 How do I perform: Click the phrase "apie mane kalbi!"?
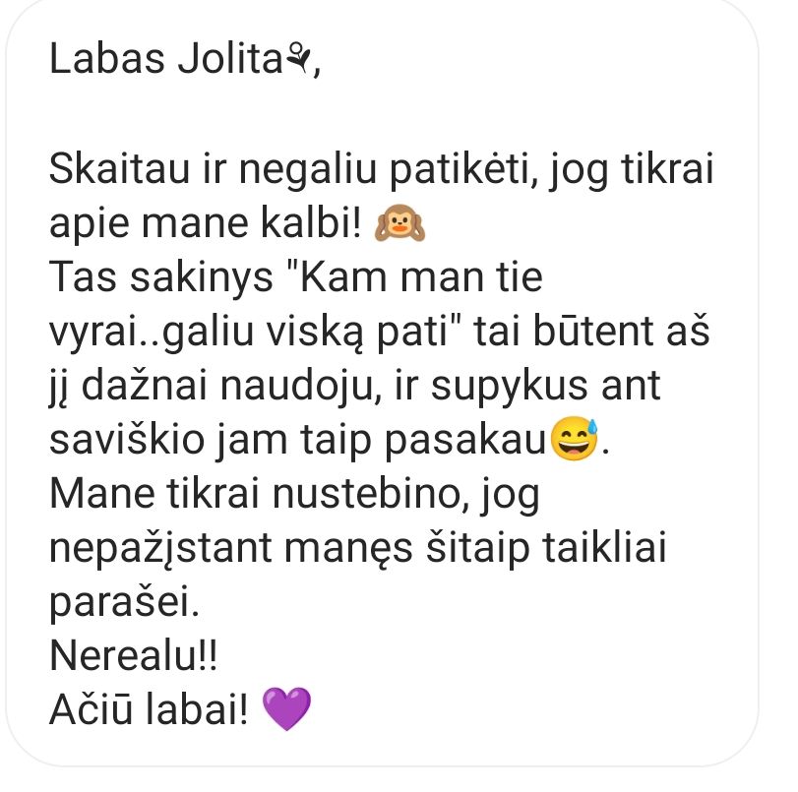pyautogui.click(x=206, y=224)
